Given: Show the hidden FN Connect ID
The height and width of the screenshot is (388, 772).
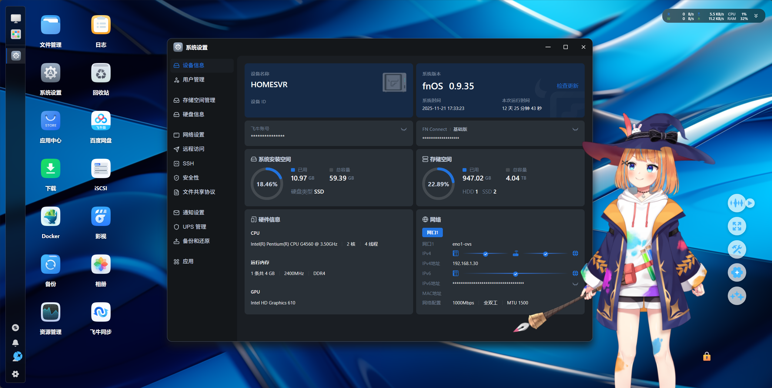Looking at the screenshot, I should [x=575, y=129].
